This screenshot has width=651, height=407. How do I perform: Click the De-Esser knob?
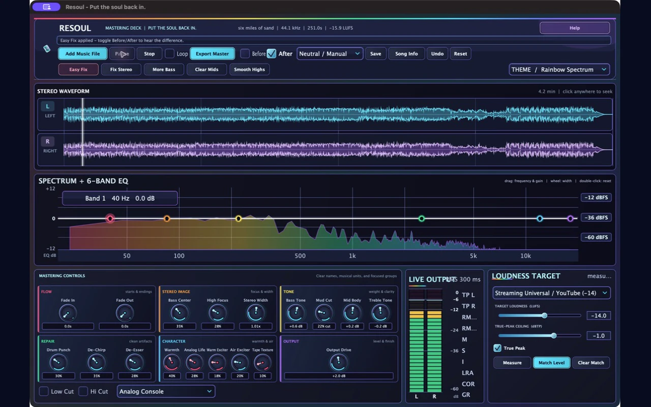click(x=134, y=363)
